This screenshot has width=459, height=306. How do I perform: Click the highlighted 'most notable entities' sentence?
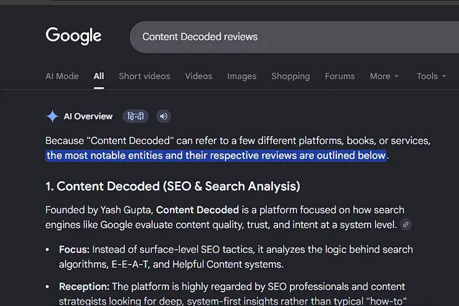(216, 156)
